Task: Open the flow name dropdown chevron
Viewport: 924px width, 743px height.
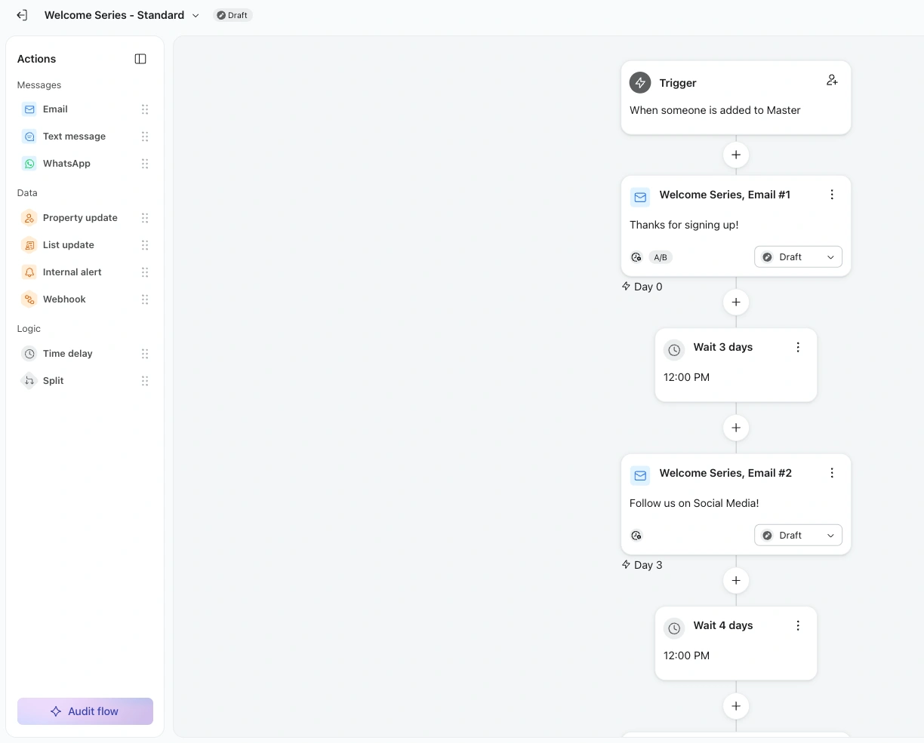Action: 196,15
